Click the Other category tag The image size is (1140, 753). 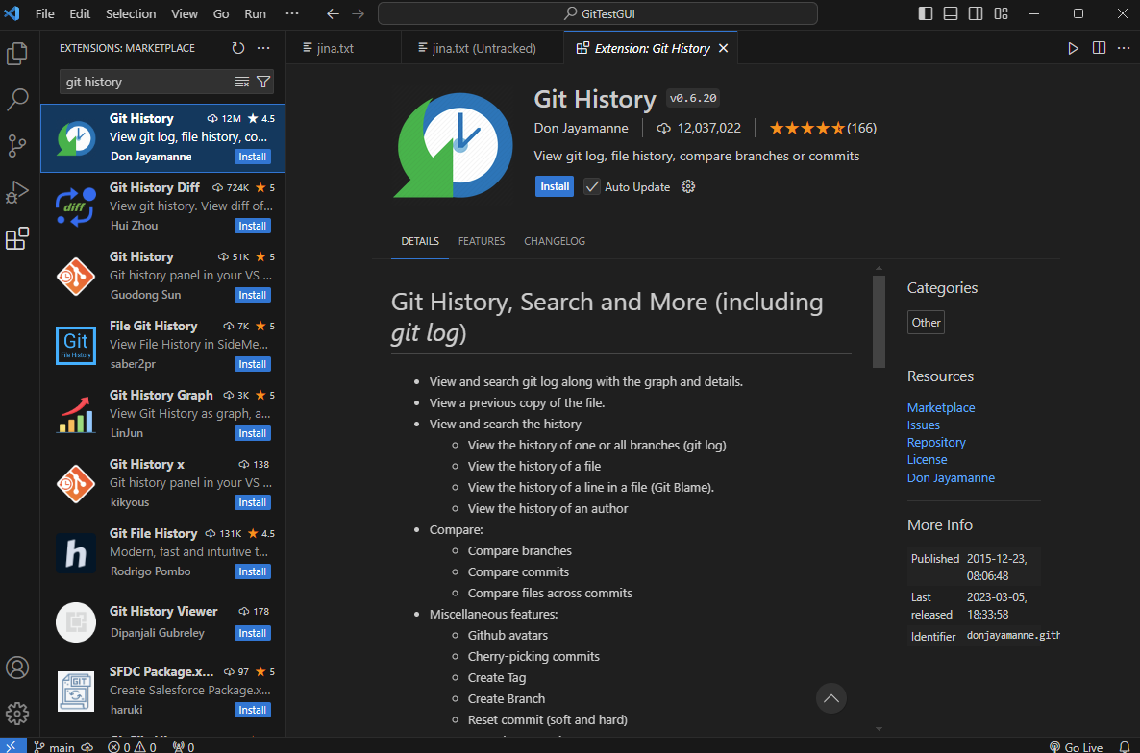tap(926, 323)
